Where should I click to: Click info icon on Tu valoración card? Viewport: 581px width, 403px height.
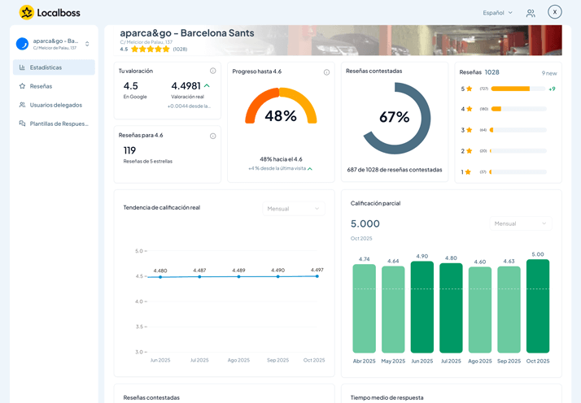click(x=213, y=71)
